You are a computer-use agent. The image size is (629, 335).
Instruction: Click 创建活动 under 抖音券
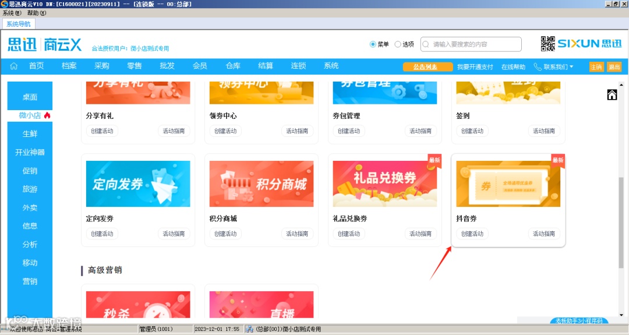(472, 234)
